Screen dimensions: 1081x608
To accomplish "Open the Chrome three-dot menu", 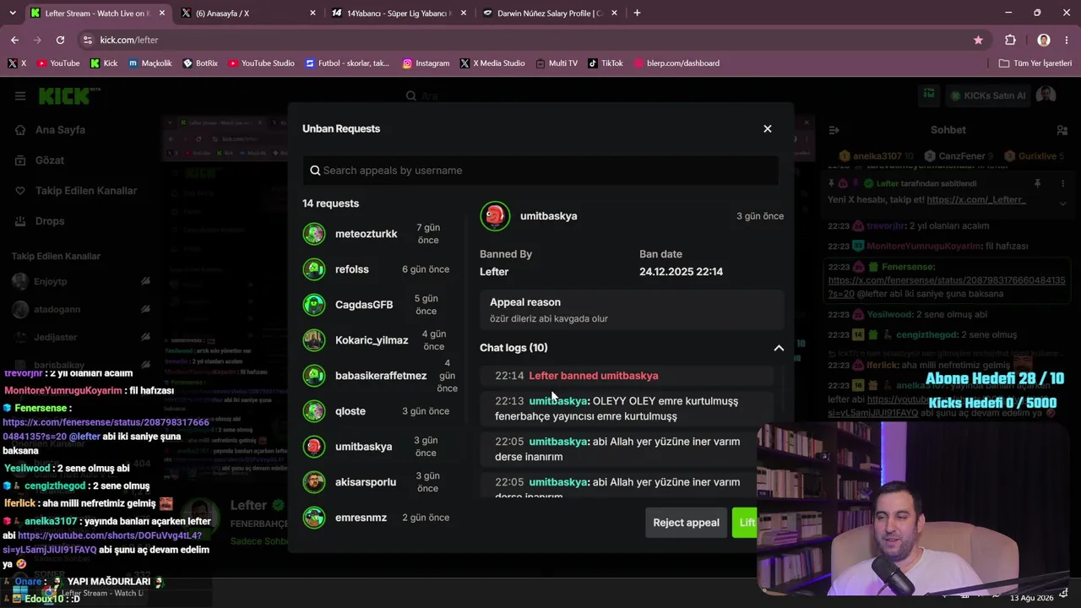I will point(1067,40).
